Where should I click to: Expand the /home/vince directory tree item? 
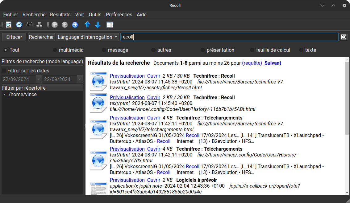4,95
